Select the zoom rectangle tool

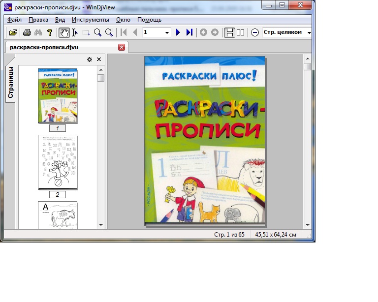pyautogui.click(x=109, y=32)
